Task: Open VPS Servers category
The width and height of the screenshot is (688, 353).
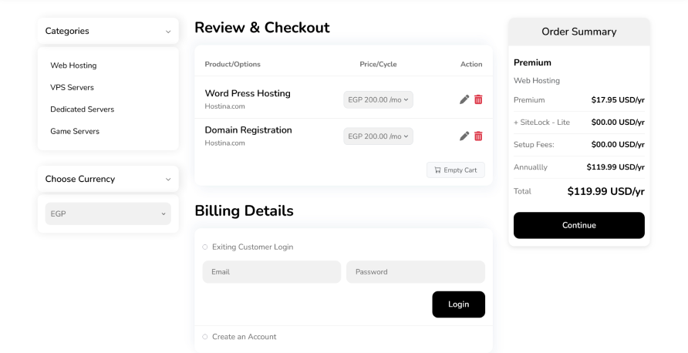Action: [x=72, y=88]
